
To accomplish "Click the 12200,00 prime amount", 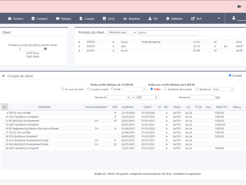I will [220, 124].
